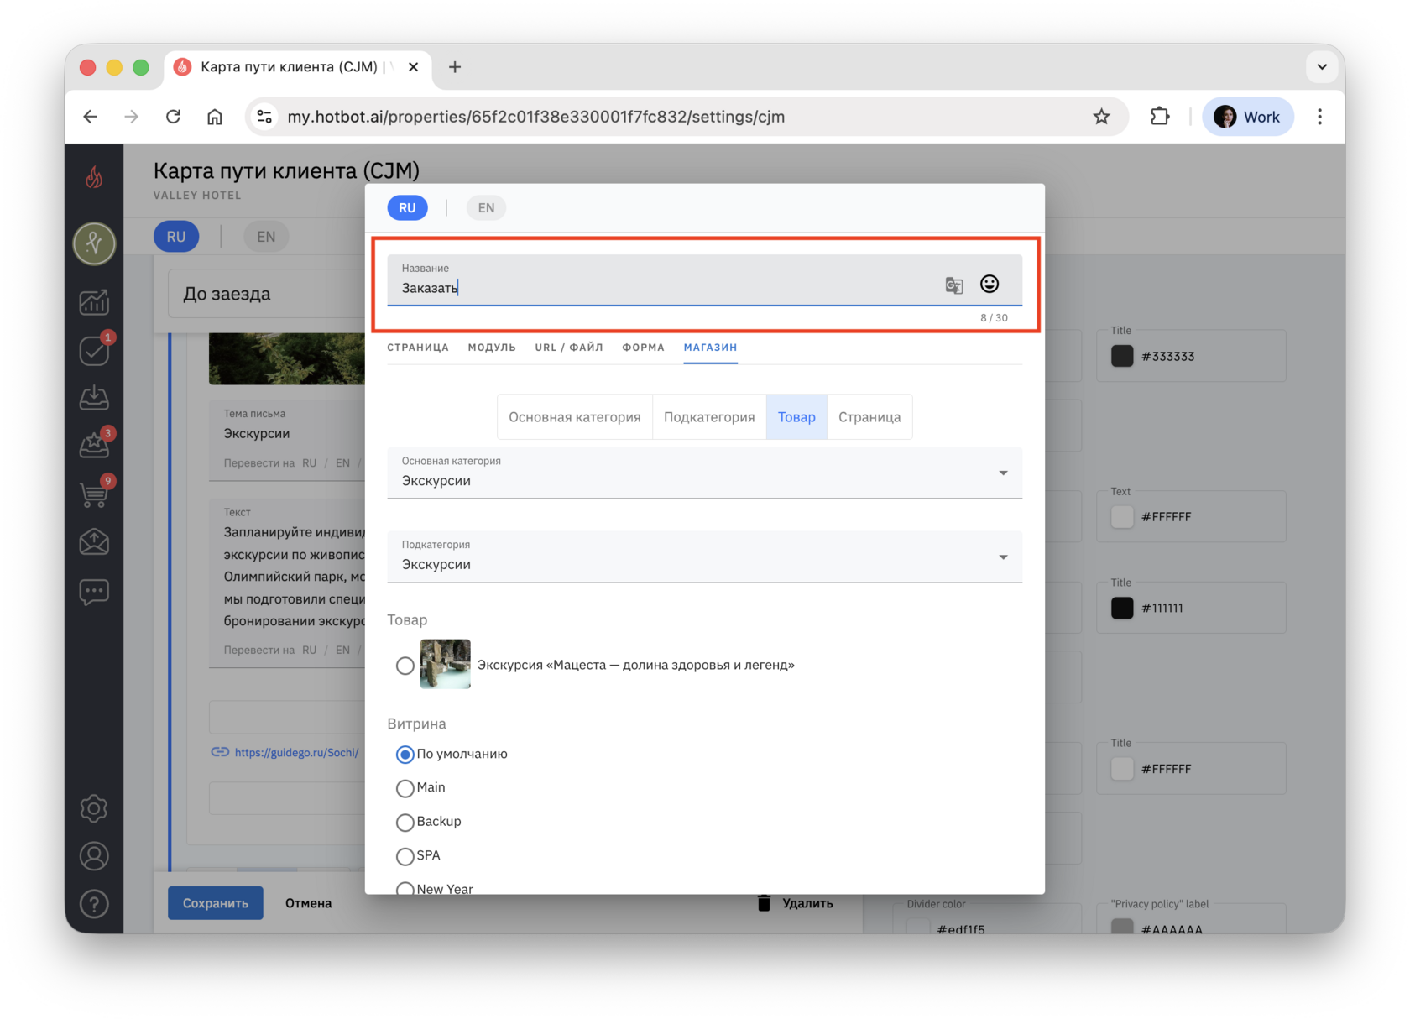Open the reviews star icon with badge 3

[94, 445]
